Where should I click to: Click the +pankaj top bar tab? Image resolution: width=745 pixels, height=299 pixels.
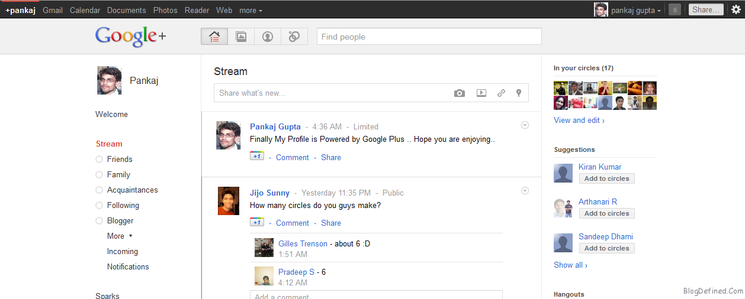tap(20, 10)
